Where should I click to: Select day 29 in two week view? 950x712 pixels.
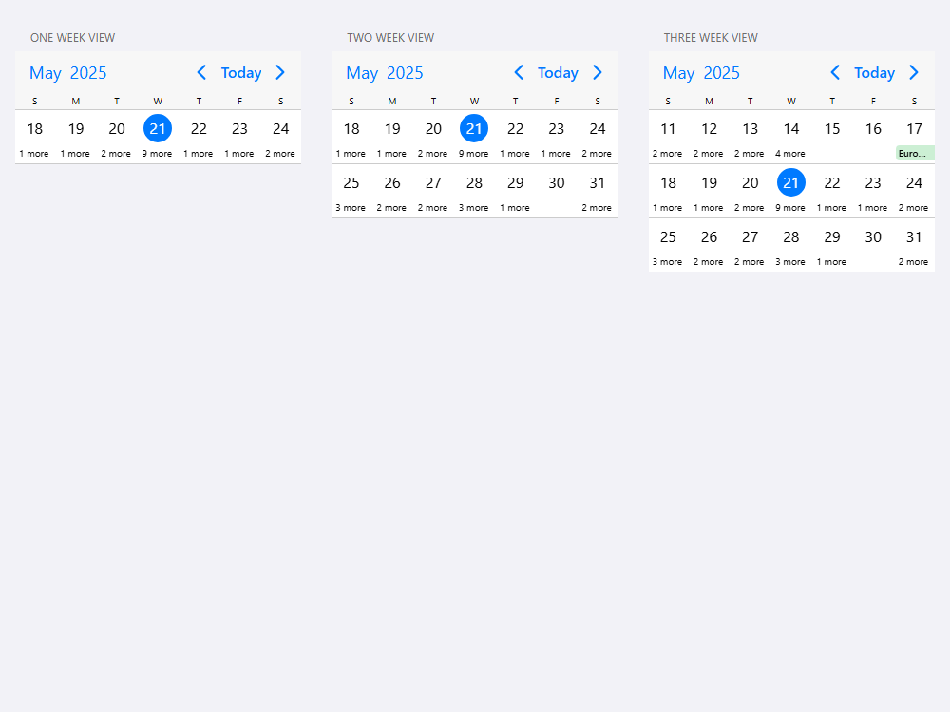[516, 183]
